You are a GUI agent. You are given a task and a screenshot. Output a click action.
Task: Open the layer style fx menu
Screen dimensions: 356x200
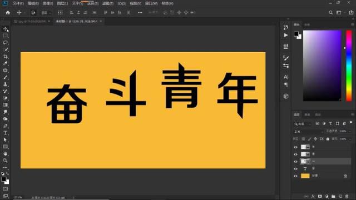(x=313, y=196)
